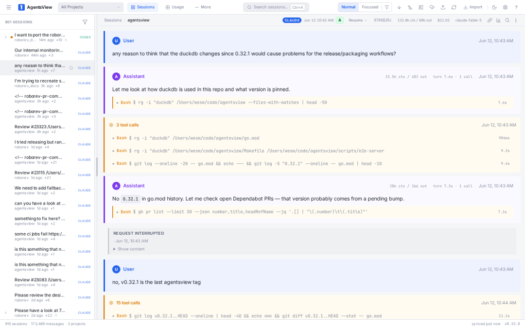Image resolution: width=525 pixels, height=328 pixels.
Task: Click the Import button
Action: click(473, 7)
